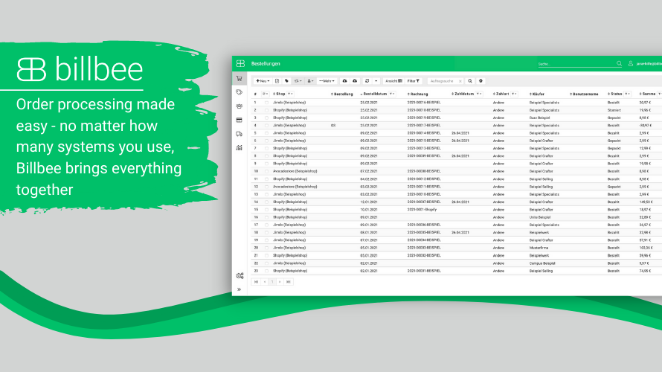Screen dimensions: 662x372
Task: Sort by the Summe column header
Action: 647,94
